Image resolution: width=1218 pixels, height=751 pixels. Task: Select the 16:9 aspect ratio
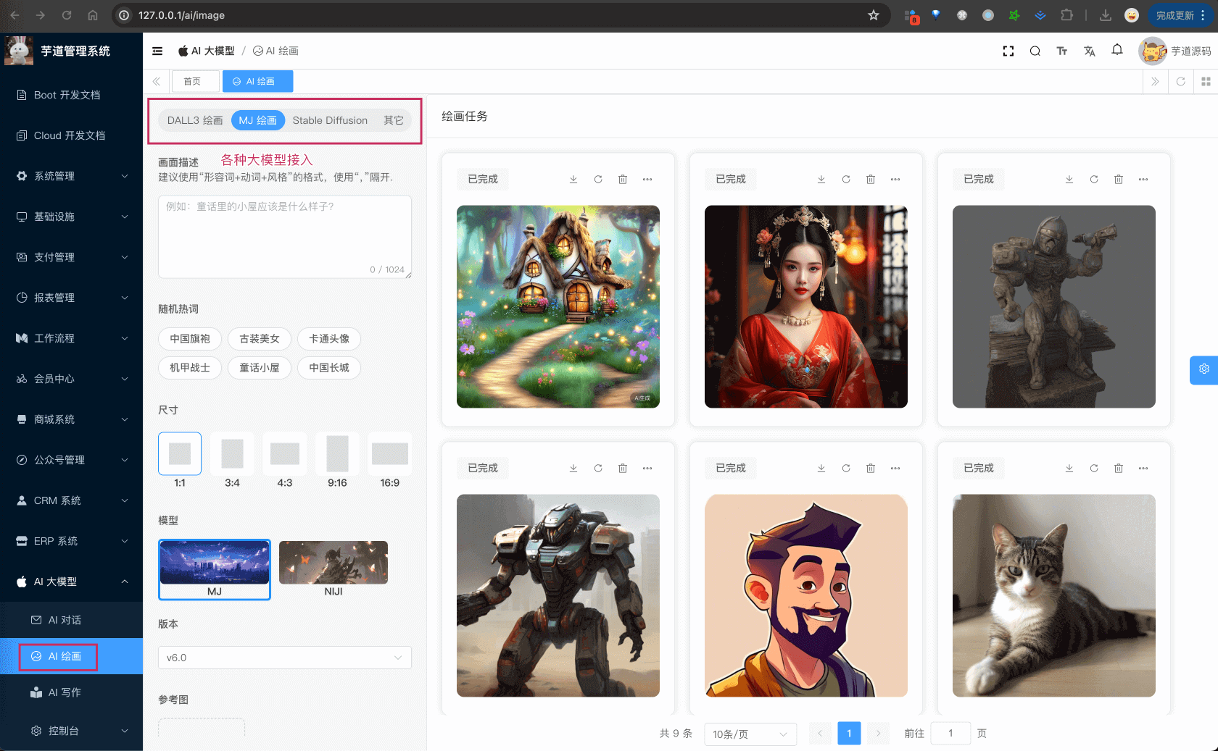click(x=390, y=453)
